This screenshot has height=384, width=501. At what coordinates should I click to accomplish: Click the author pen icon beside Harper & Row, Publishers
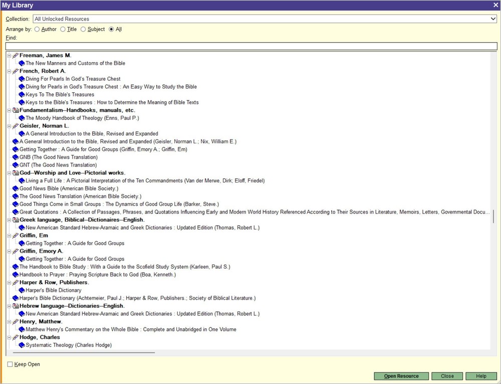pyautogui.click(x=16, y=283)
